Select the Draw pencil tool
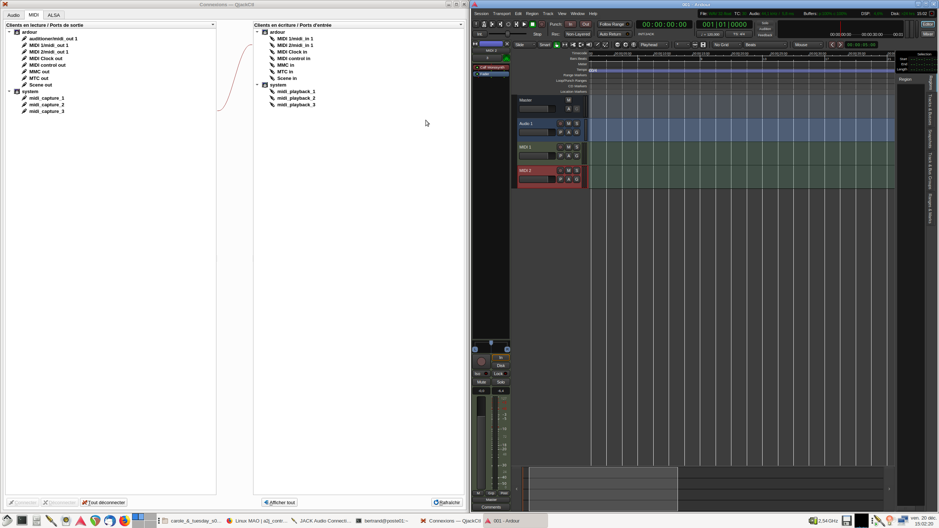 [597, 45]
